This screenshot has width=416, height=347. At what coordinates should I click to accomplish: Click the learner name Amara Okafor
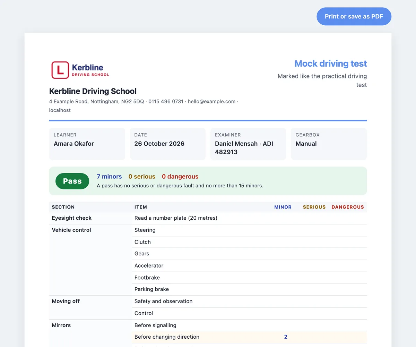[x=74, y=144]
